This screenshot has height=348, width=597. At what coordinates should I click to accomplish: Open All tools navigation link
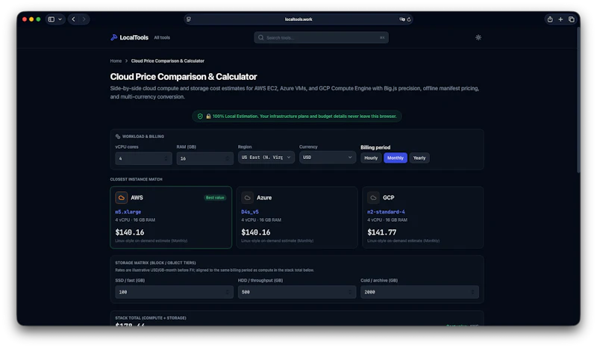coord(162,37)
